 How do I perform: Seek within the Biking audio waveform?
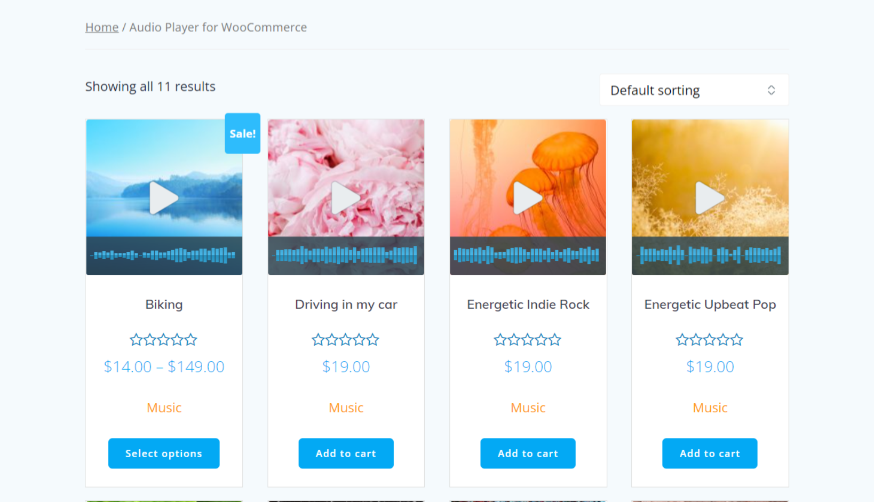[164, 255]
